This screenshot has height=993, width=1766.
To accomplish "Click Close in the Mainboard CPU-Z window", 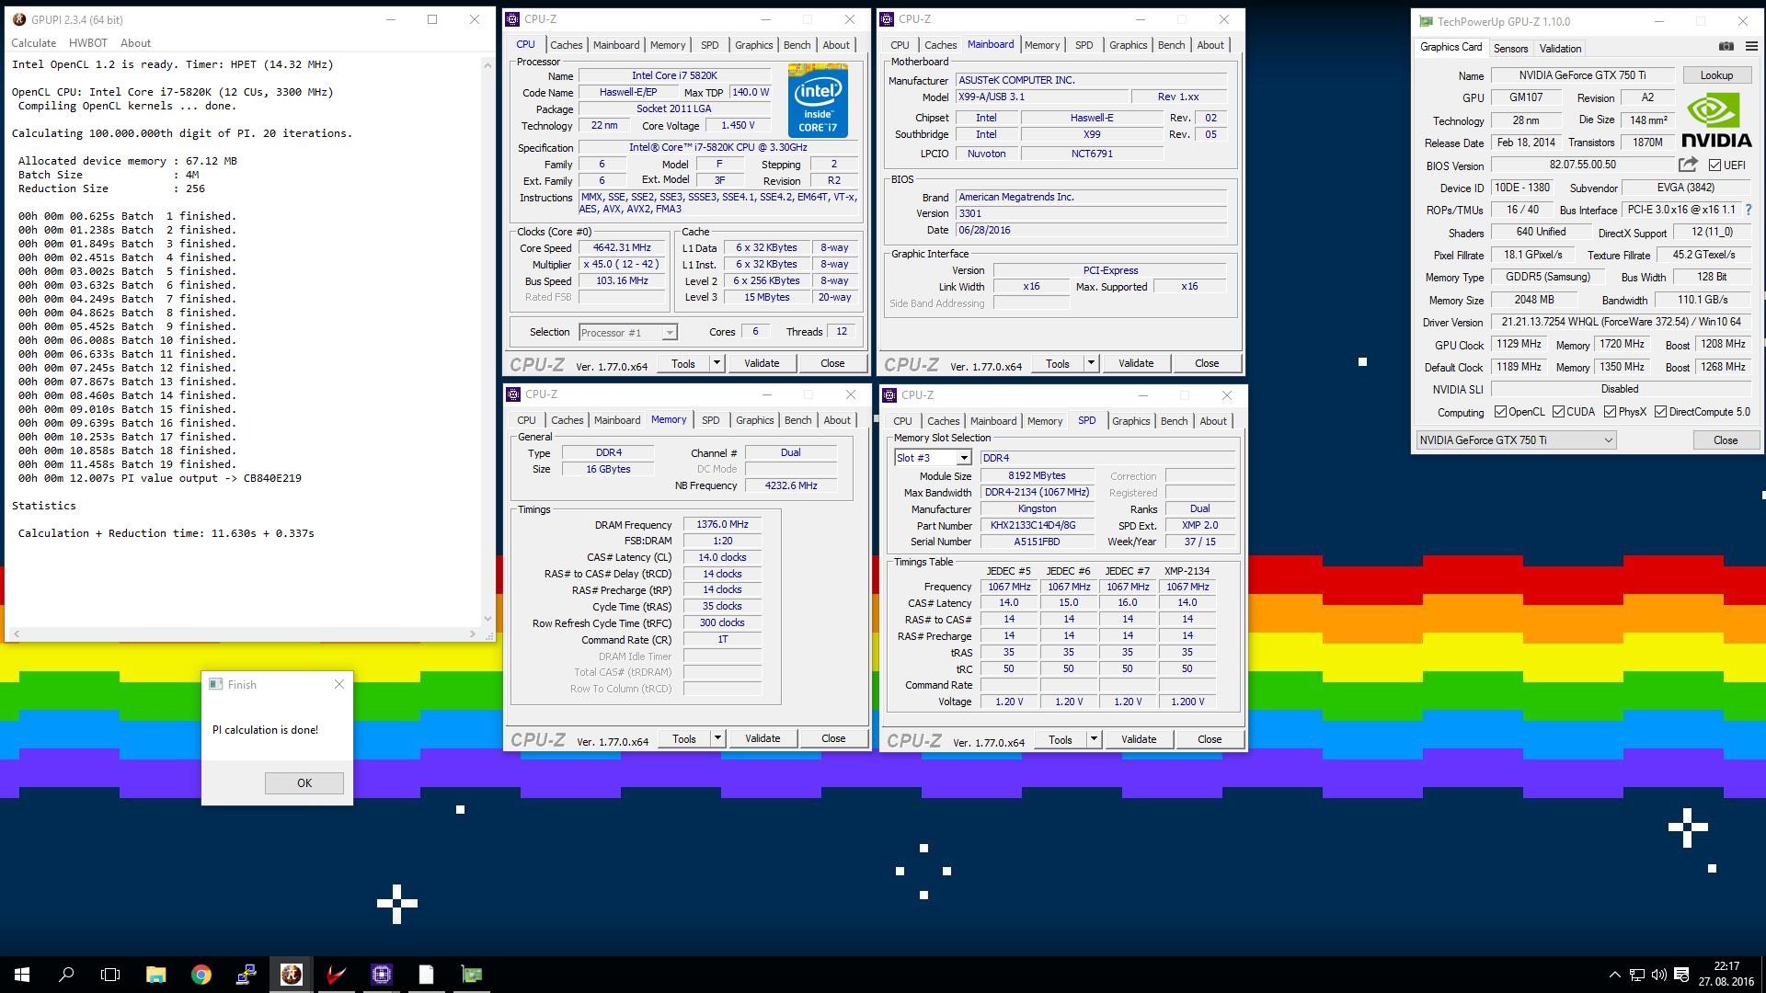I will [x=1207, y=363].
